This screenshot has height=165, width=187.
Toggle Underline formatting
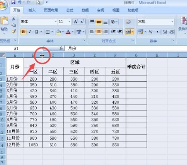coord(37,32)
